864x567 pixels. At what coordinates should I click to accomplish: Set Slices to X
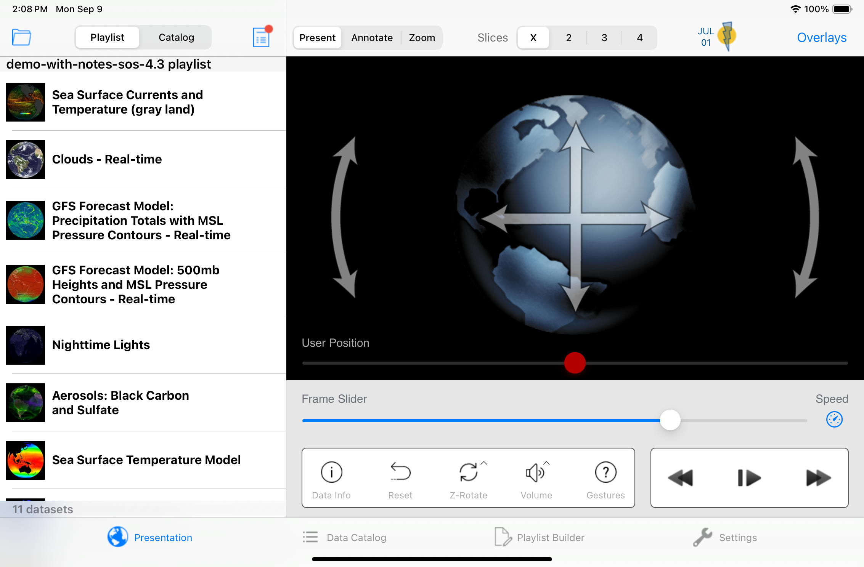click(x=533, y=38)
